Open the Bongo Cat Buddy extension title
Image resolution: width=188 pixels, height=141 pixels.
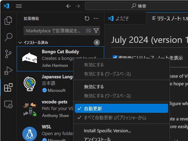[x=60, y=52]
